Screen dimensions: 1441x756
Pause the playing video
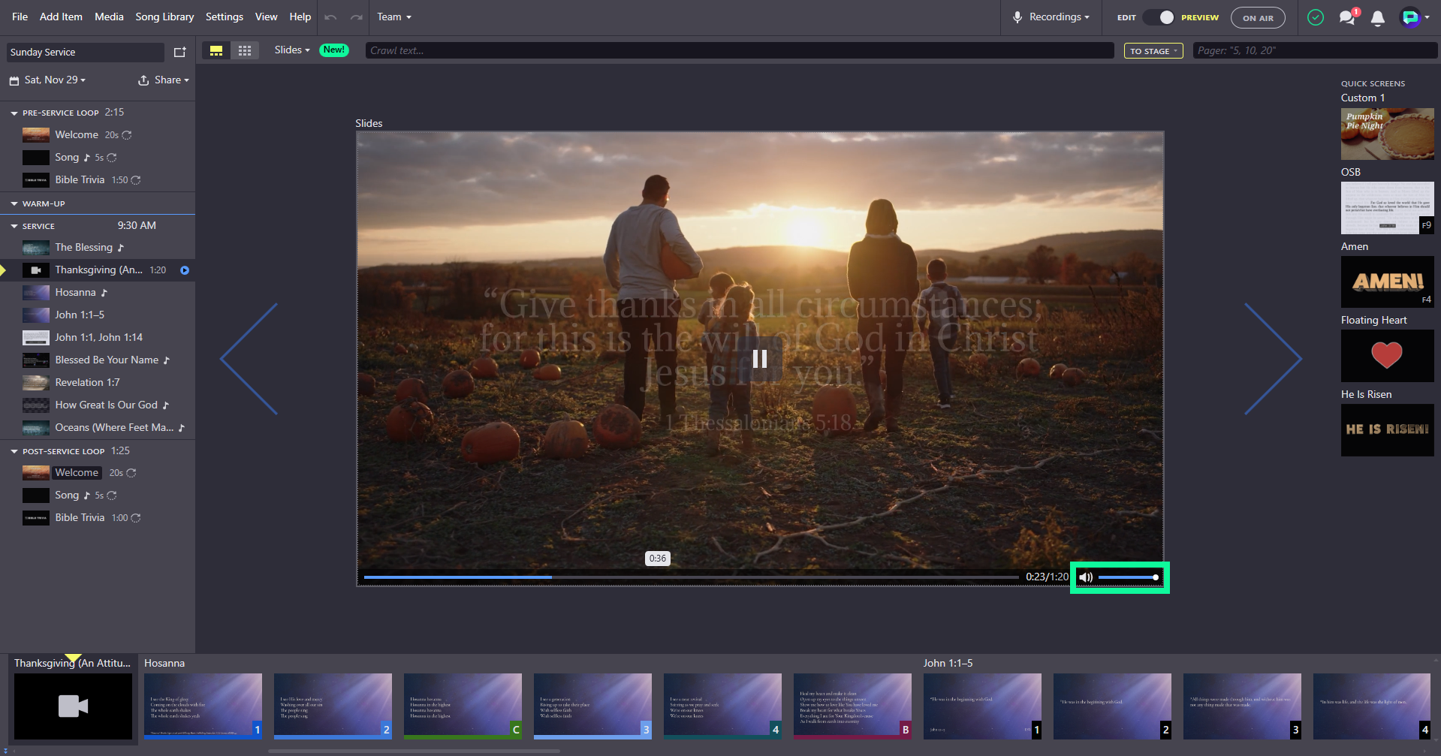760,359
